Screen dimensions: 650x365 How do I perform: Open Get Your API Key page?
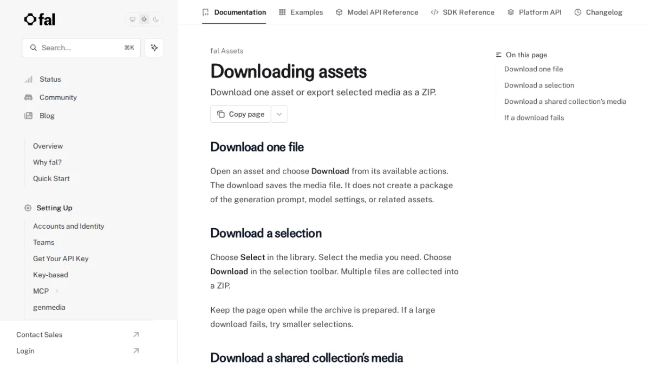(x=61, y=258)
